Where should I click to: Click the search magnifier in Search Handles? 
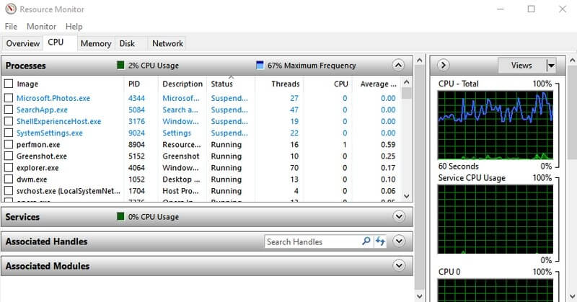pos(366,241)
